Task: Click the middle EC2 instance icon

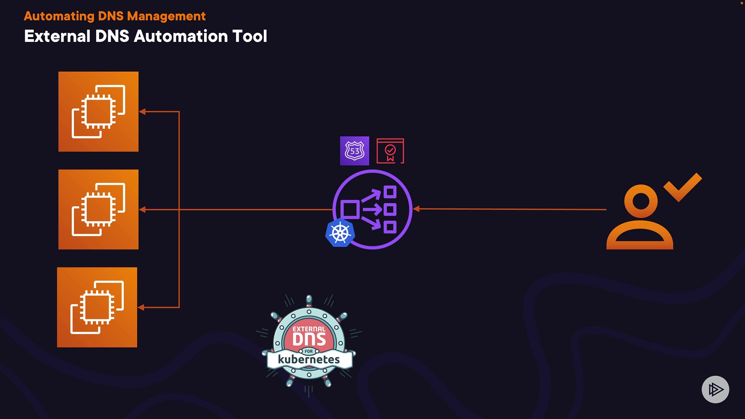Action: click(x=98, y=209)
